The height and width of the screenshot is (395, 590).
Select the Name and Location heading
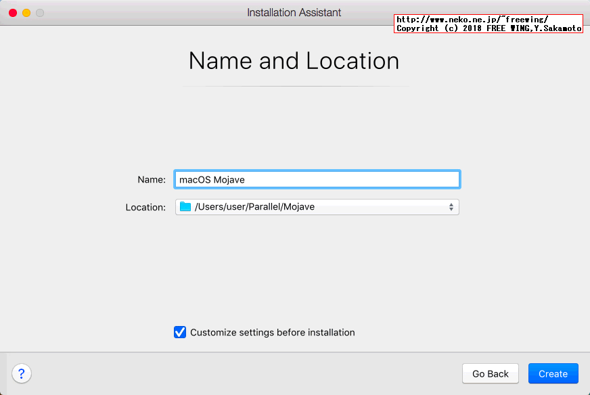tap(294, 61)
